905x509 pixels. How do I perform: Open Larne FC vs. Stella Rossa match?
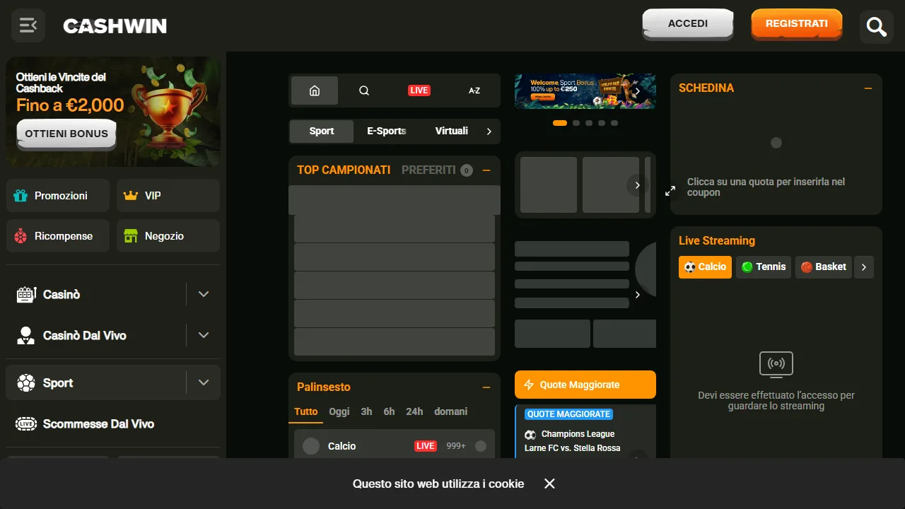(573, 448)
